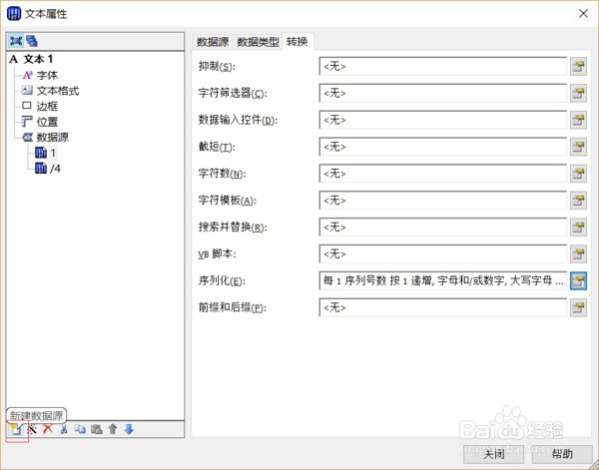Select the 数据源 tab
The image size is (599, 470).
213,42
